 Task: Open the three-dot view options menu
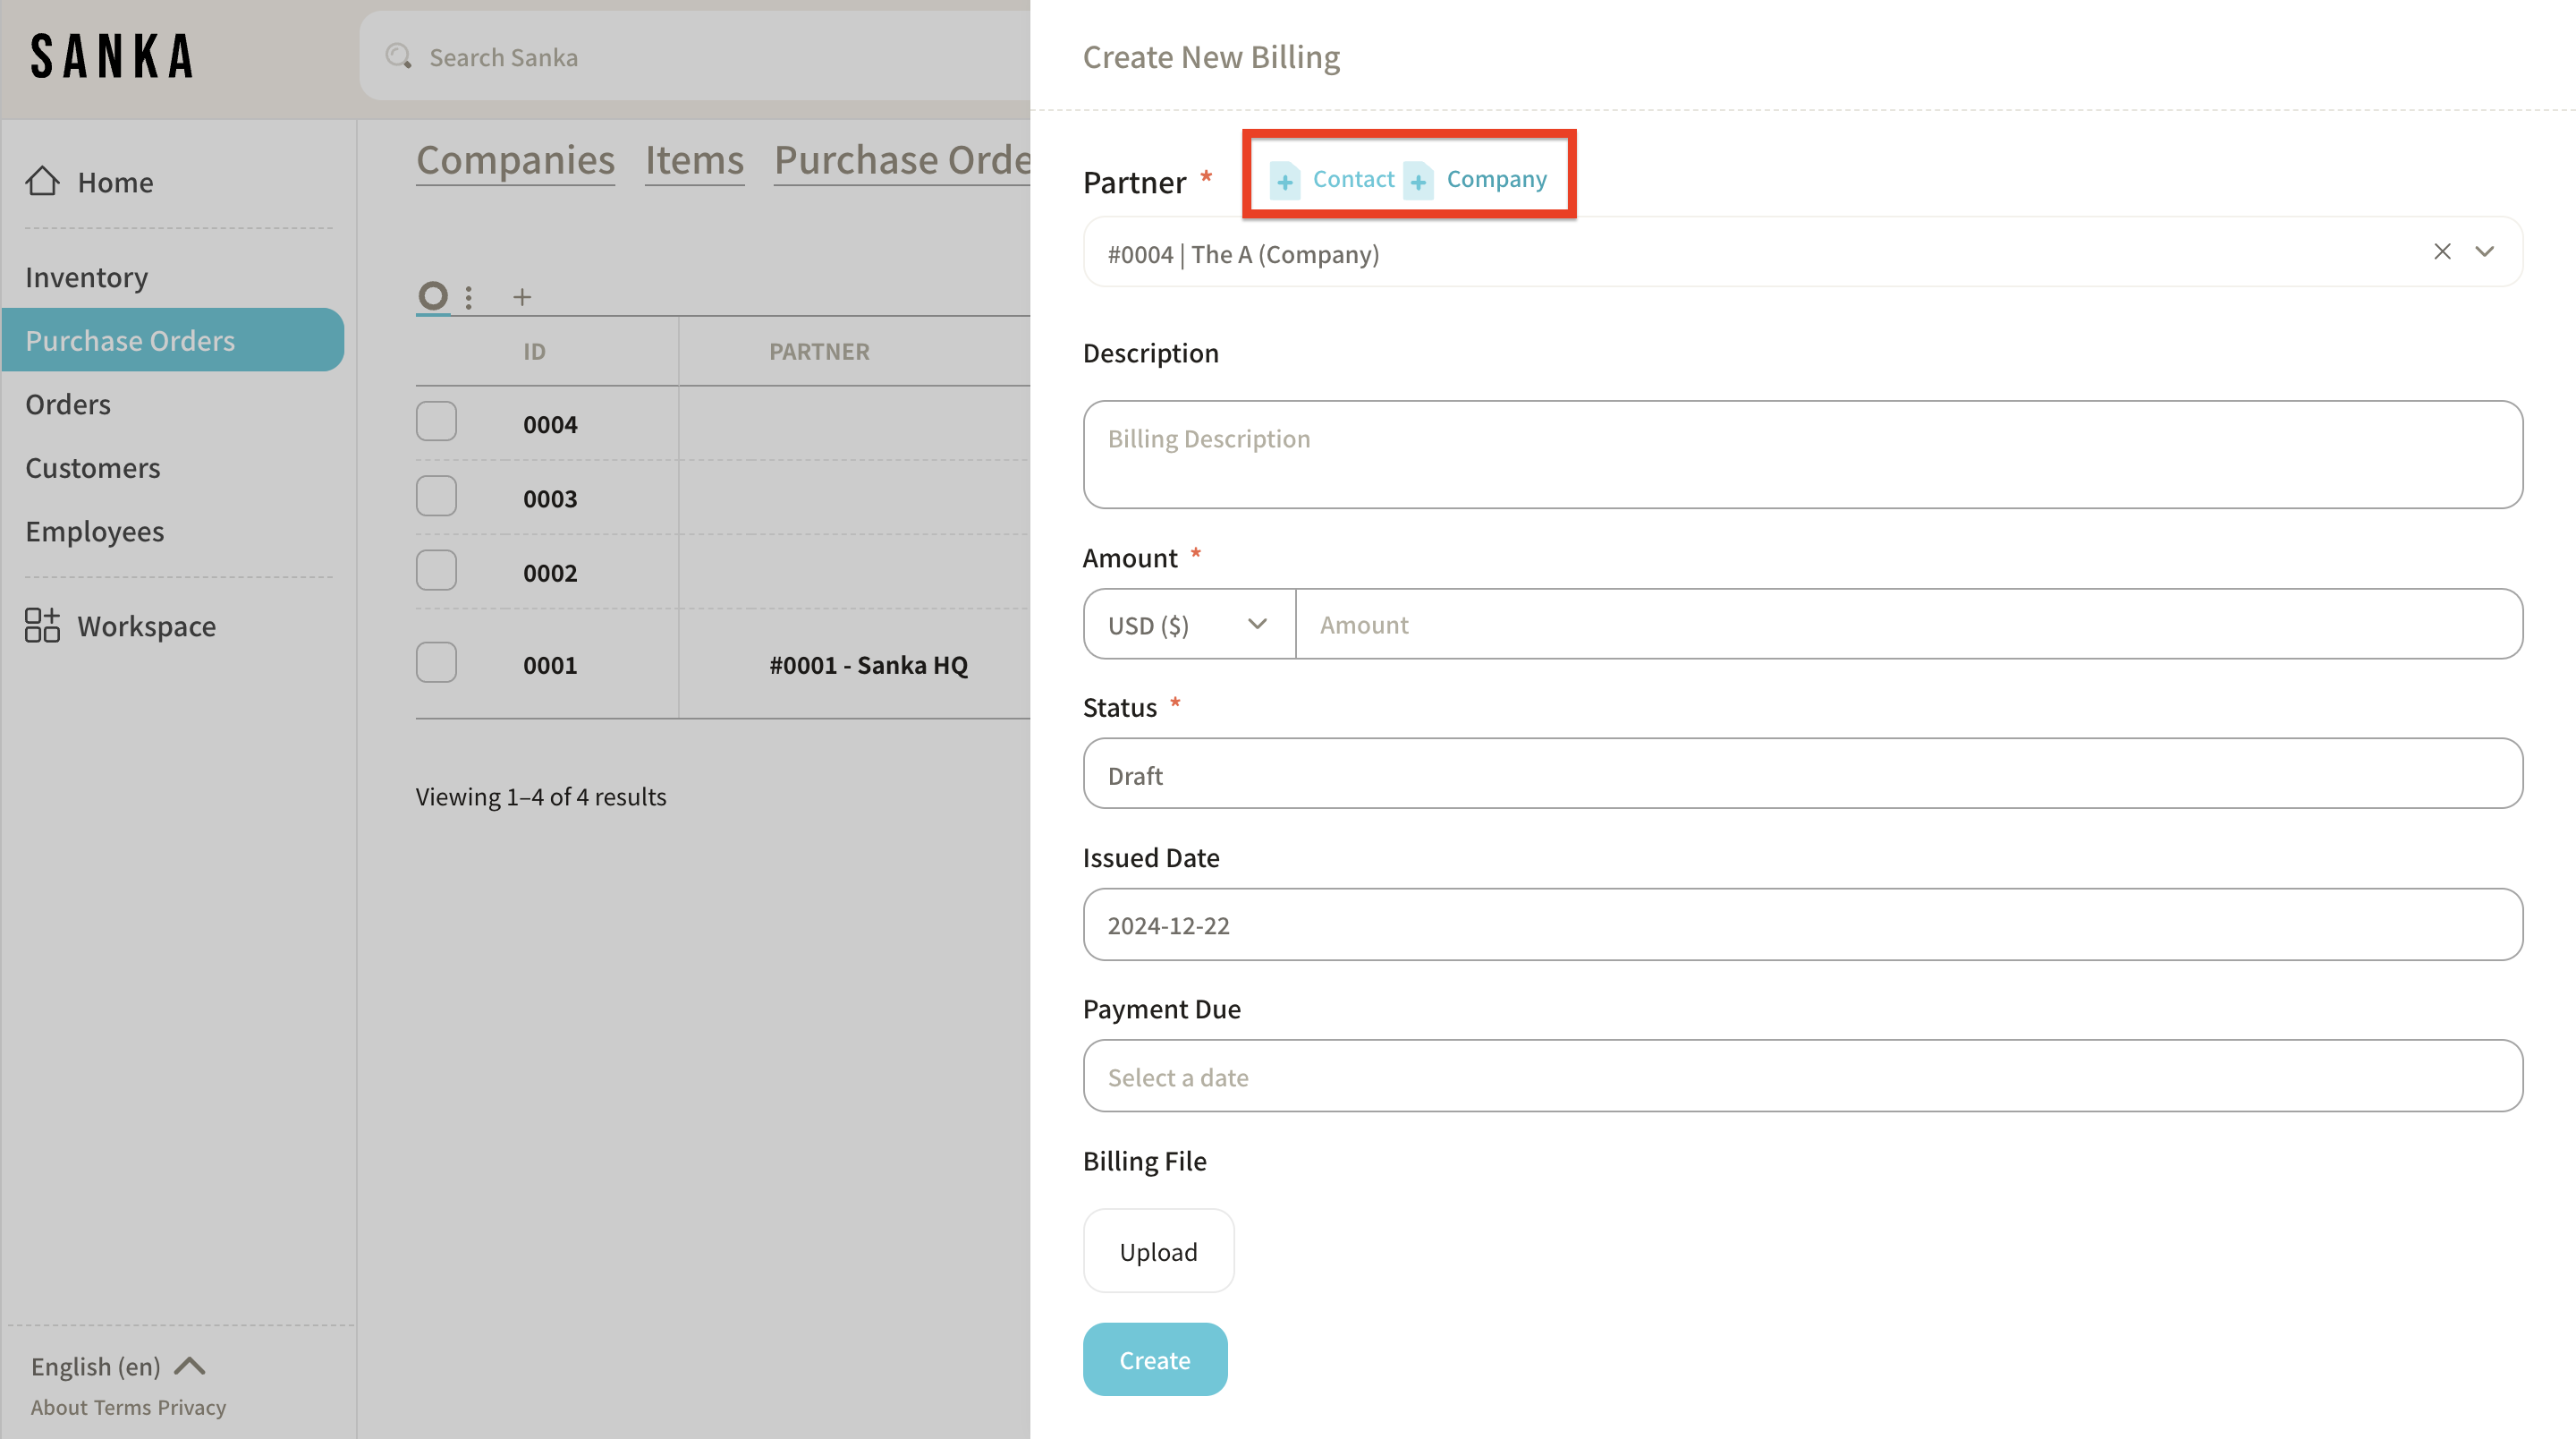click(469, 297)
